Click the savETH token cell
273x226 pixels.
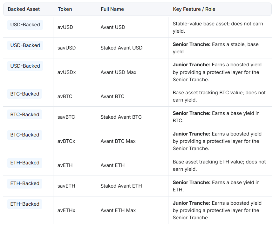(x=66, y=186)
